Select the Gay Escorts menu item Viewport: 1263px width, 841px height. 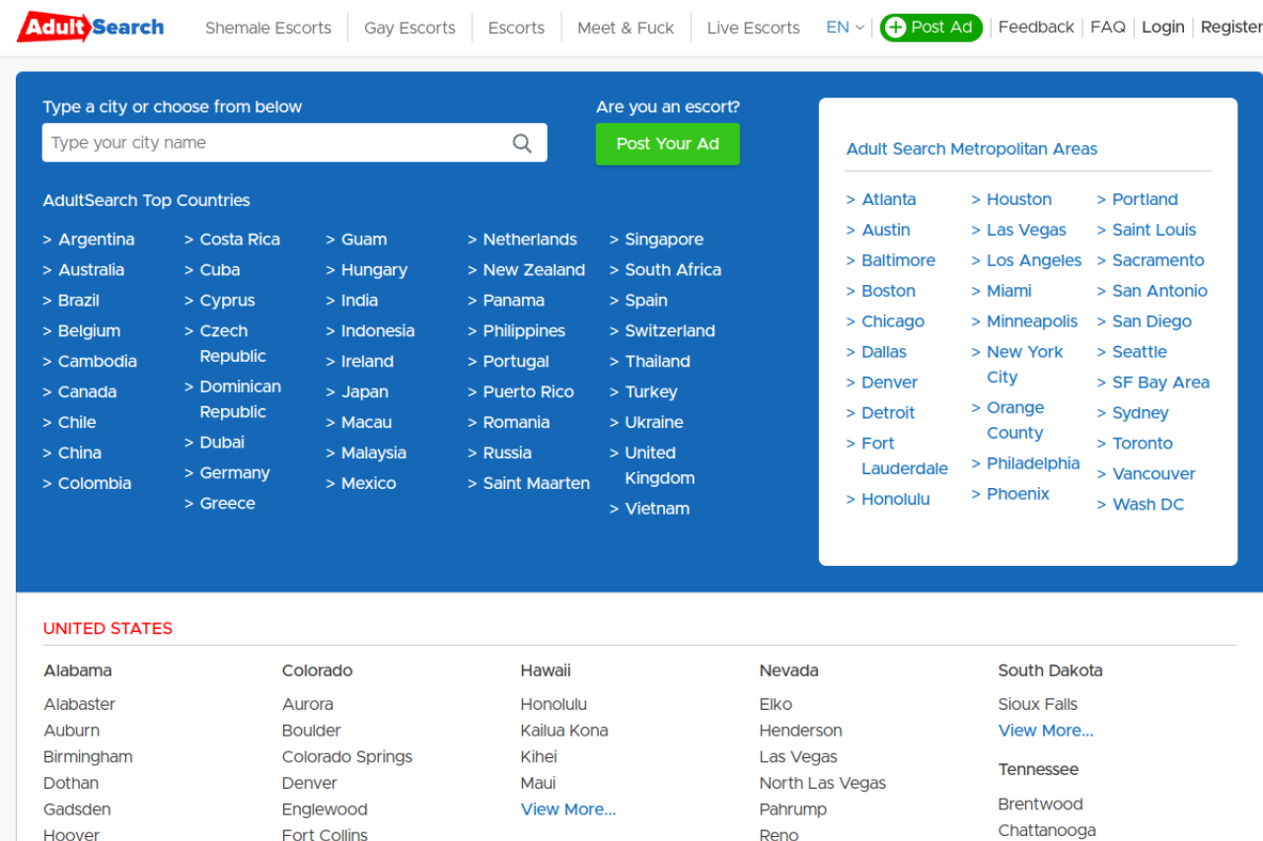pyautogui.click(x=409, y=27)
